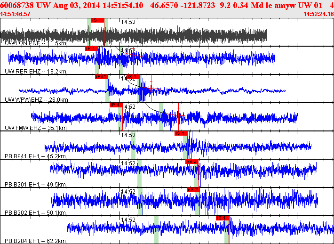Click the red coda duration marker on FMW trace
334x244 pixels.
point(178,115)
